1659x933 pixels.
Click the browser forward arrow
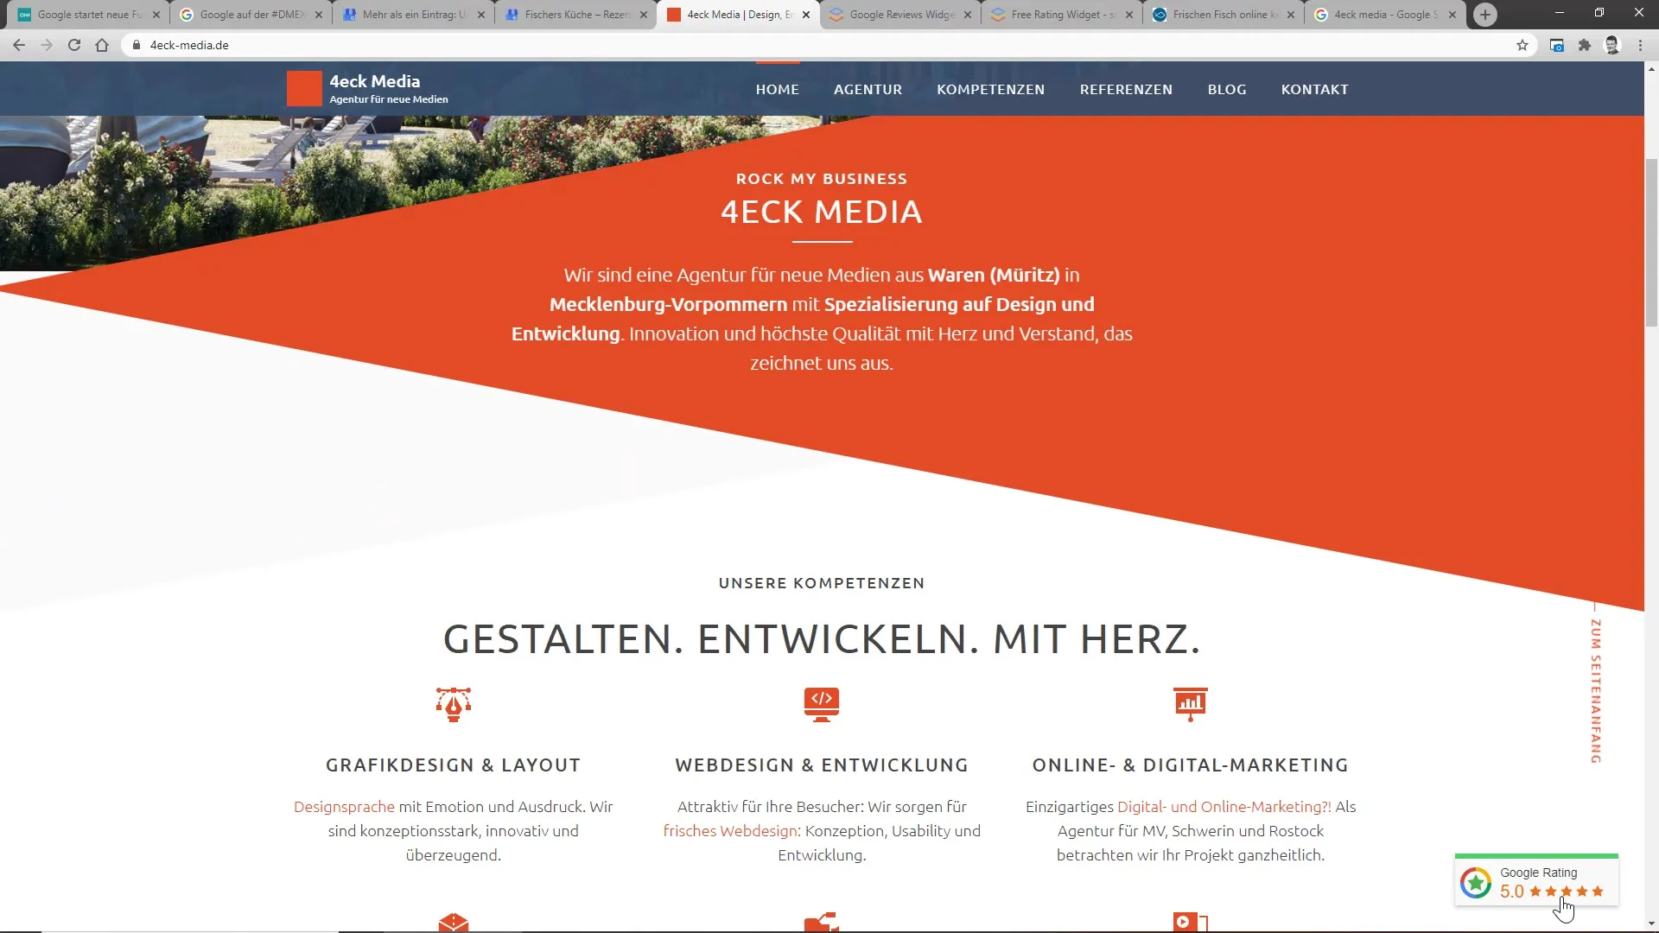tap(47, 45)
